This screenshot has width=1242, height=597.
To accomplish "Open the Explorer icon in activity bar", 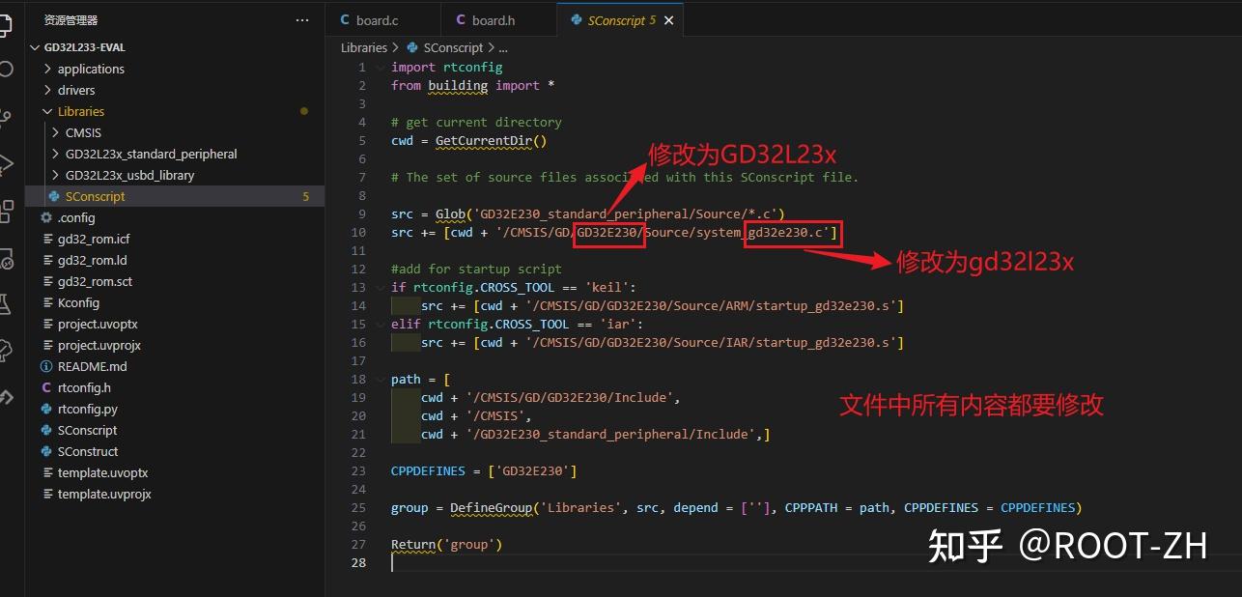I will pyautogui.click(x=9, y=25).
